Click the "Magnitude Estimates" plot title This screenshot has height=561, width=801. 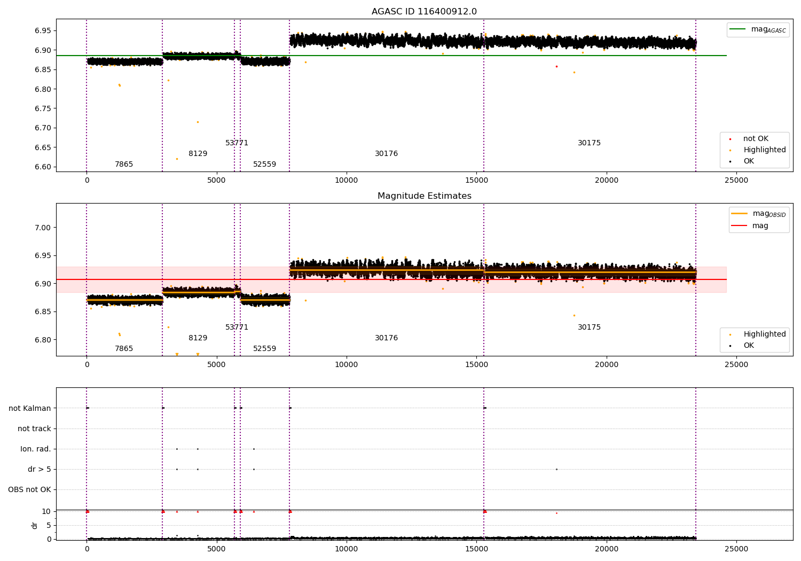tap(424, 196)
